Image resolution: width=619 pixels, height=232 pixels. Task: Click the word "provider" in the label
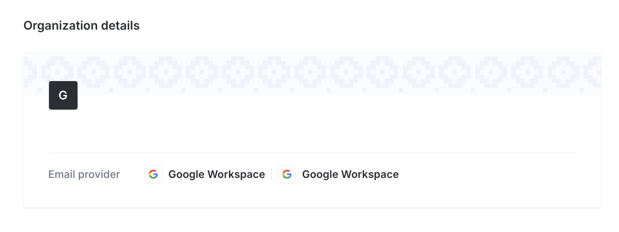coord(99,174)
